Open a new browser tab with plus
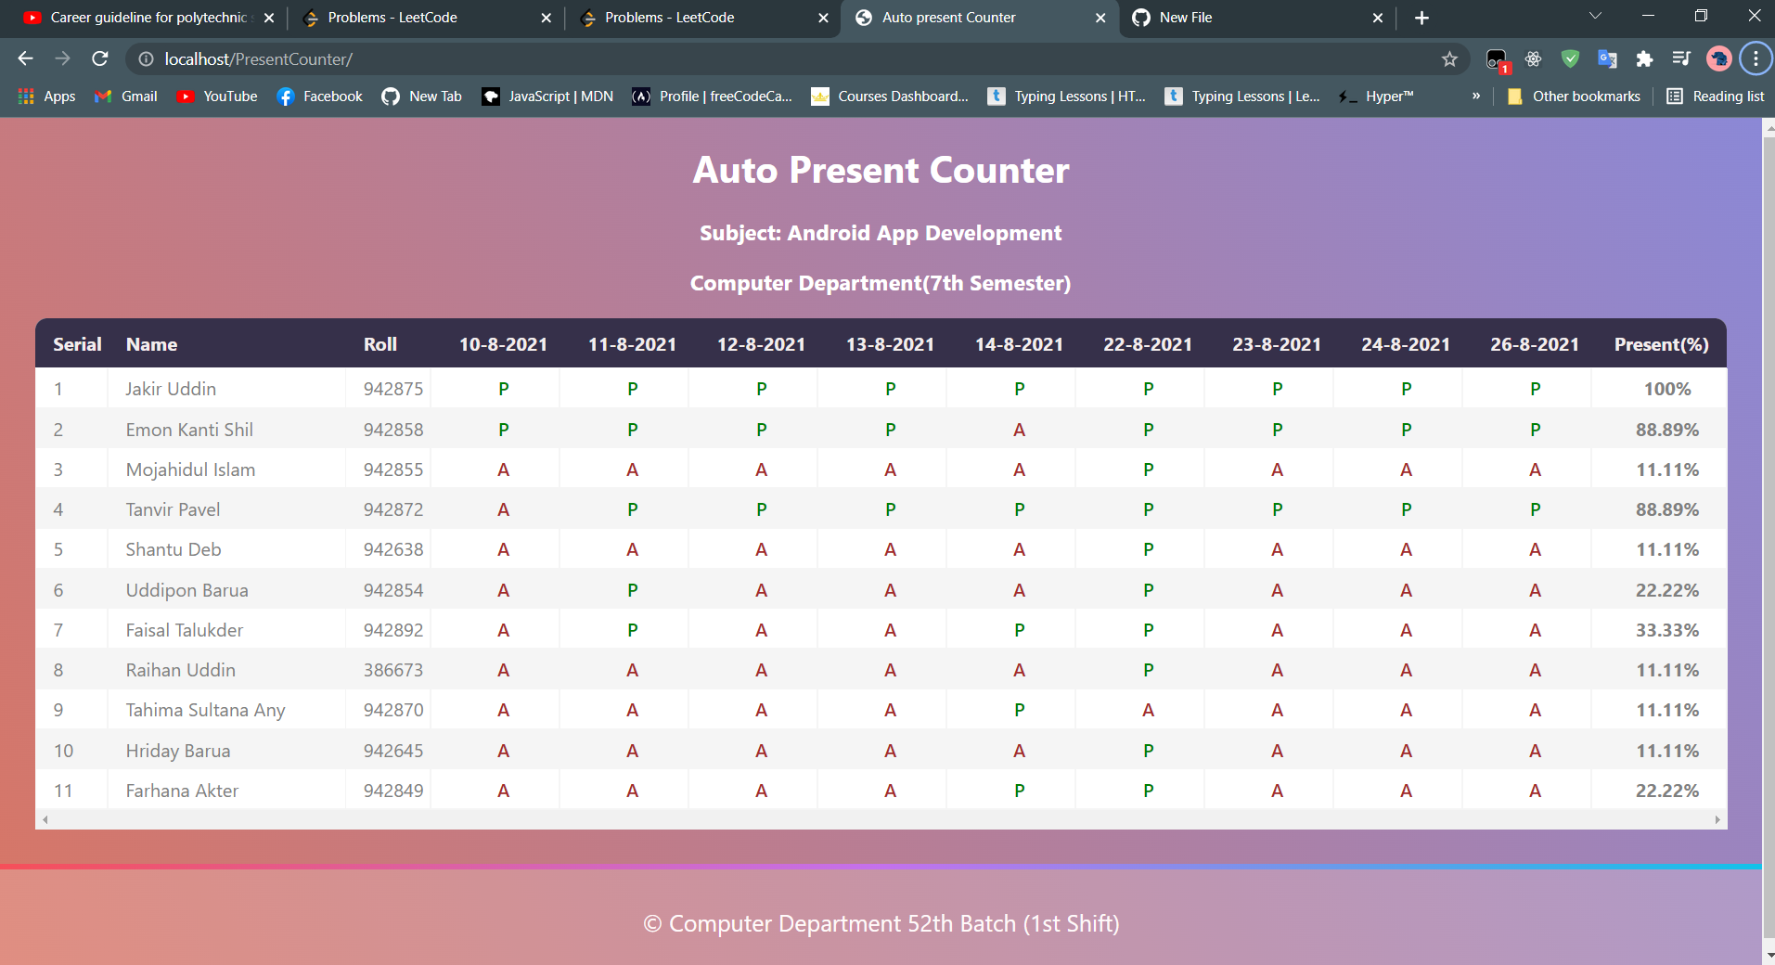Image resolution: width=1775 pixels, height=965 pixels. (x=1421, y=18)
